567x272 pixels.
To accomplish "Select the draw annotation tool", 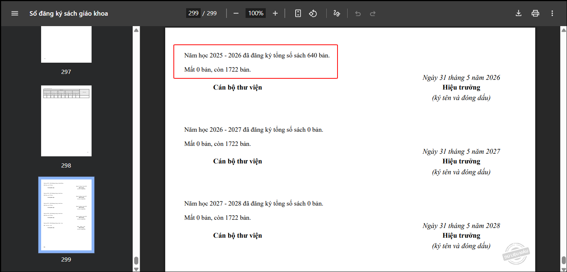I will 336,13.
